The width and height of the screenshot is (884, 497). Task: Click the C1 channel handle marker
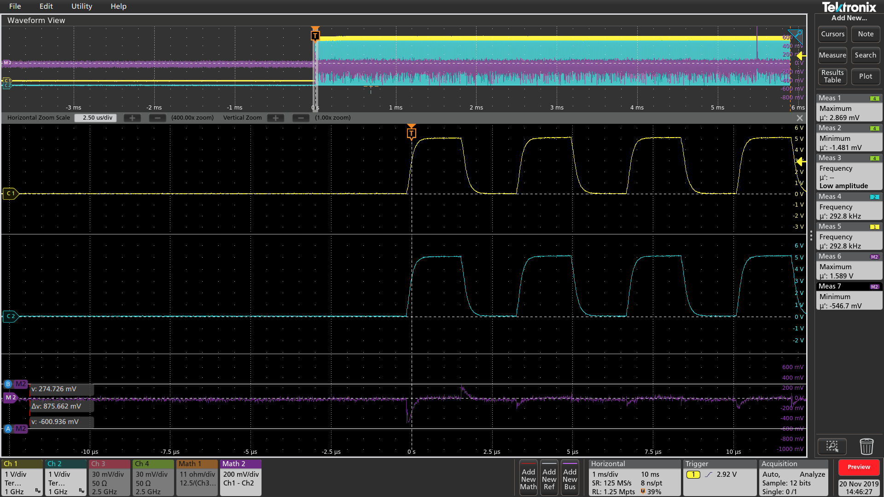tap(10, 193)
